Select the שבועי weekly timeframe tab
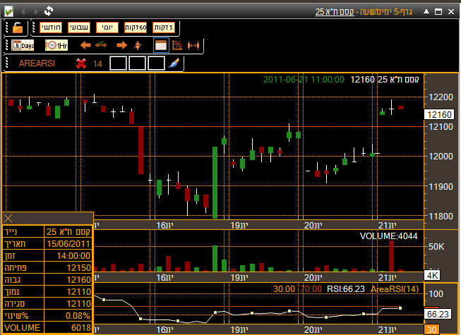The height and width of the screenshot is (335, 461). point(78,27)
